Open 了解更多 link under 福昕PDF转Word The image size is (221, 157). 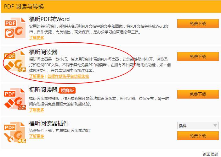[x=37, y=38]
